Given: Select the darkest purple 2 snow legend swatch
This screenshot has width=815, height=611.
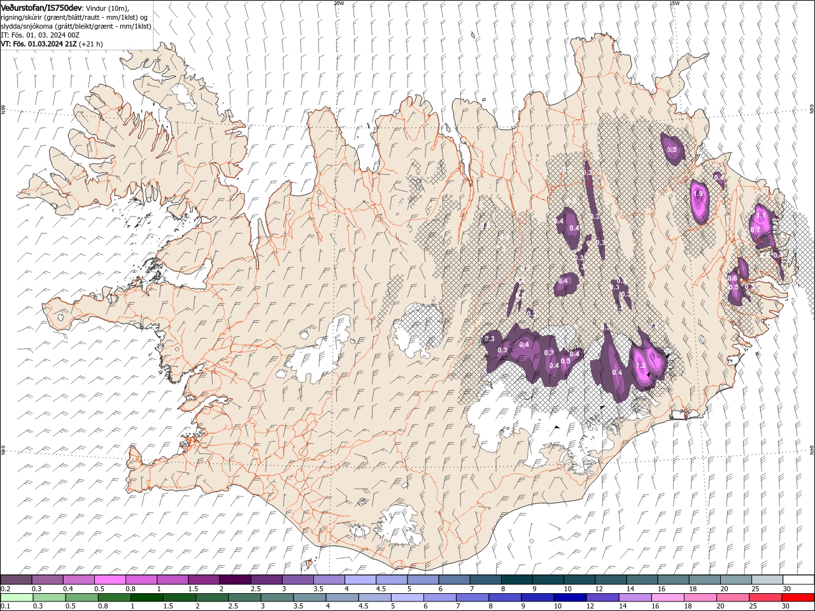Looking at the screenshot, I should (234, 579).
